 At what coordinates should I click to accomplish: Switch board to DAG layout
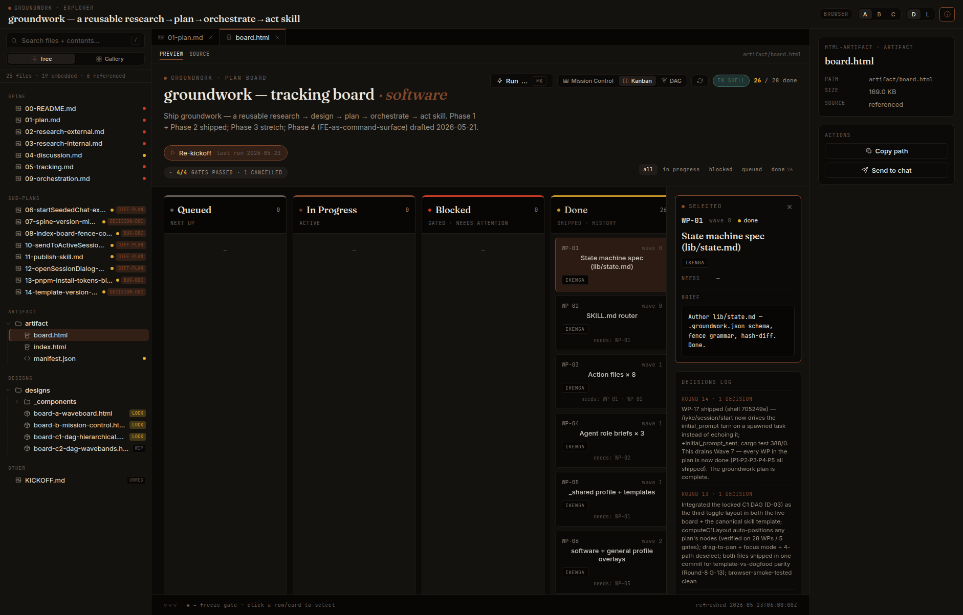point(672,81)
